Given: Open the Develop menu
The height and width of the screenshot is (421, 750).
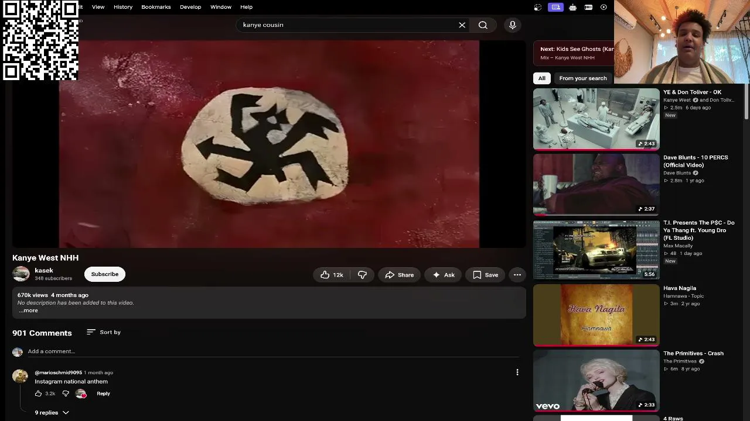Looking at the screenshot, I should [190, 7].
